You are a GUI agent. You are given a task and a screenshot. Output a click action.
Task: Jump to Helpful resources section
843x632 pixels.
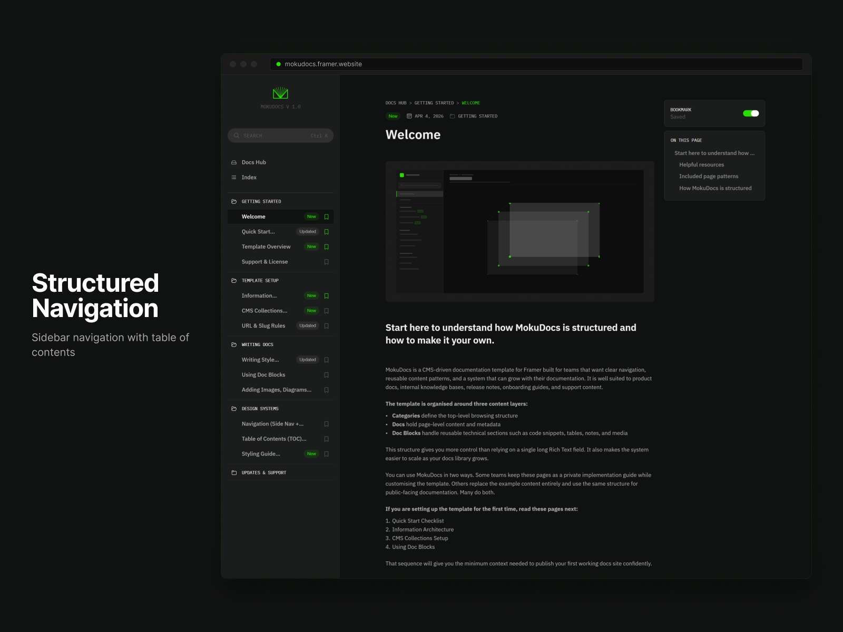pos(701,165)
